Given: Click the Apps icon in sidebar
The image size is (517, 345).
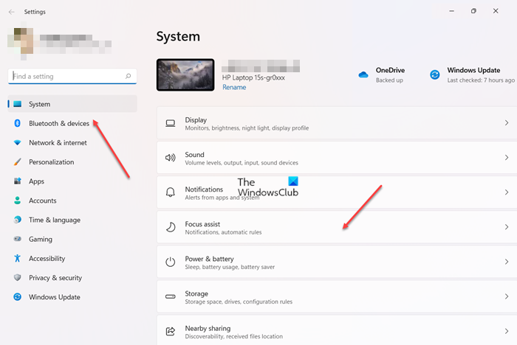Looking at the screenshot, I should (18, 181).
